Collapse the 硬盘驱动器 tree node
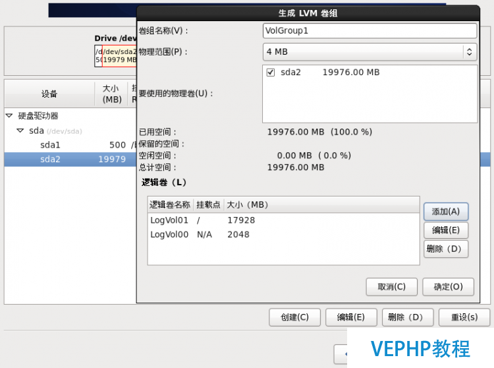The image size is (494, 368). pyautogui.click(x=9, y=115)
